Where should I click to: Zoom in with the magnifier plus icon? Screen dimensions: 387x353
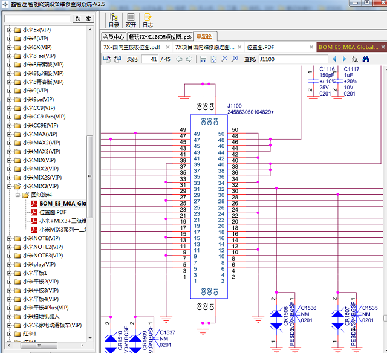(x=235, y=59)
